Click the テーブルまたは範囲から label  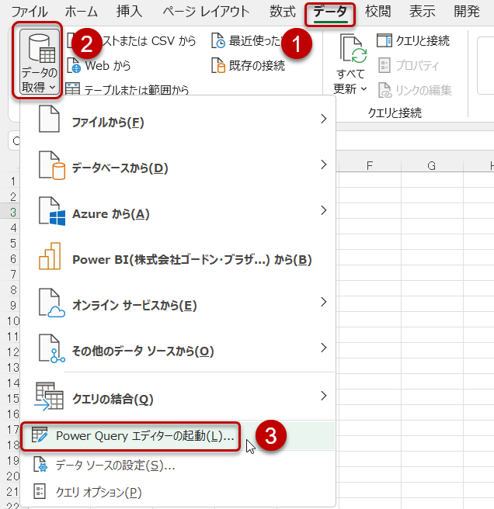(136, 89)
